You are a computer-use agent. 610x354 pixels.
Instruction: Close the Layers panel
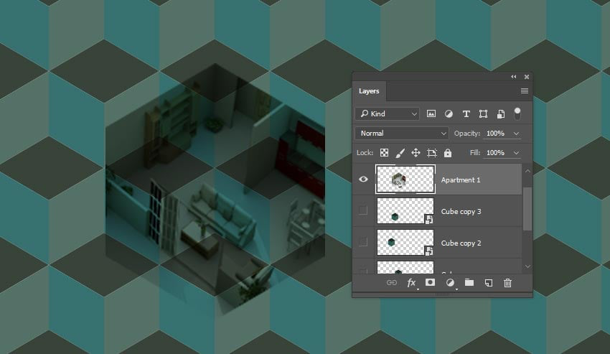(526, 77)
